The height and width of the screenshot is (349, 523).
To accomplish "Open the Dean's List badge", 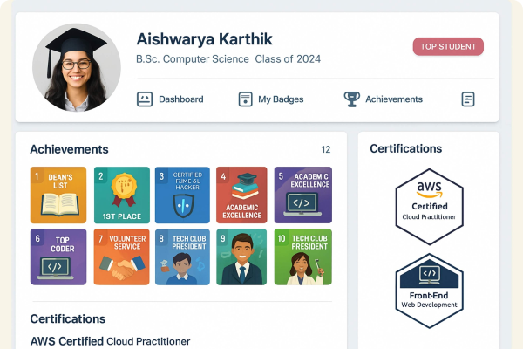I will click(x=58, y=195).
